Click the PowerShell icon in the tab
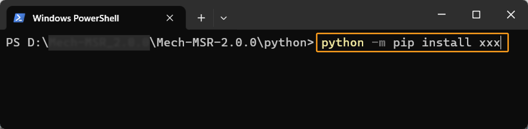The image size is (528, 129). click(19, 18)
